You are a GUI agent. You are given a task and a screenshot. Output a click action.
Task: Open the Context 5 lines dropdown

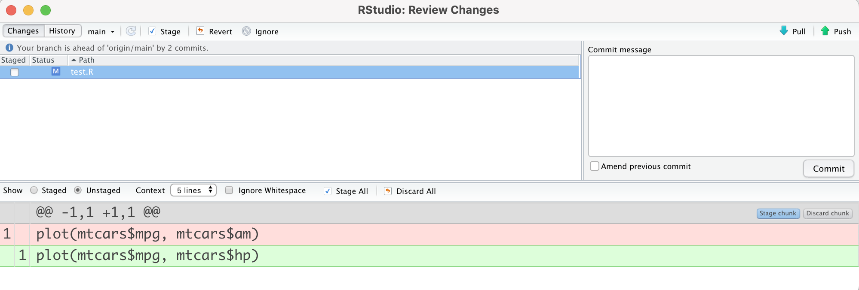tap(193, 190)
